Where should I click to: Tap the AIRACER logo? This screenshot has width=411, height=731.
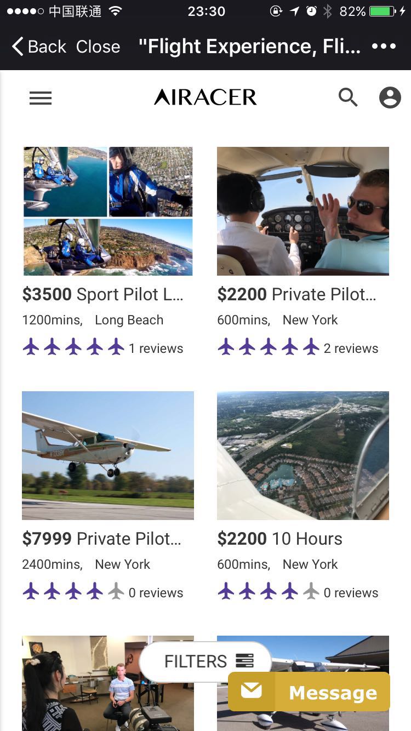206,98
